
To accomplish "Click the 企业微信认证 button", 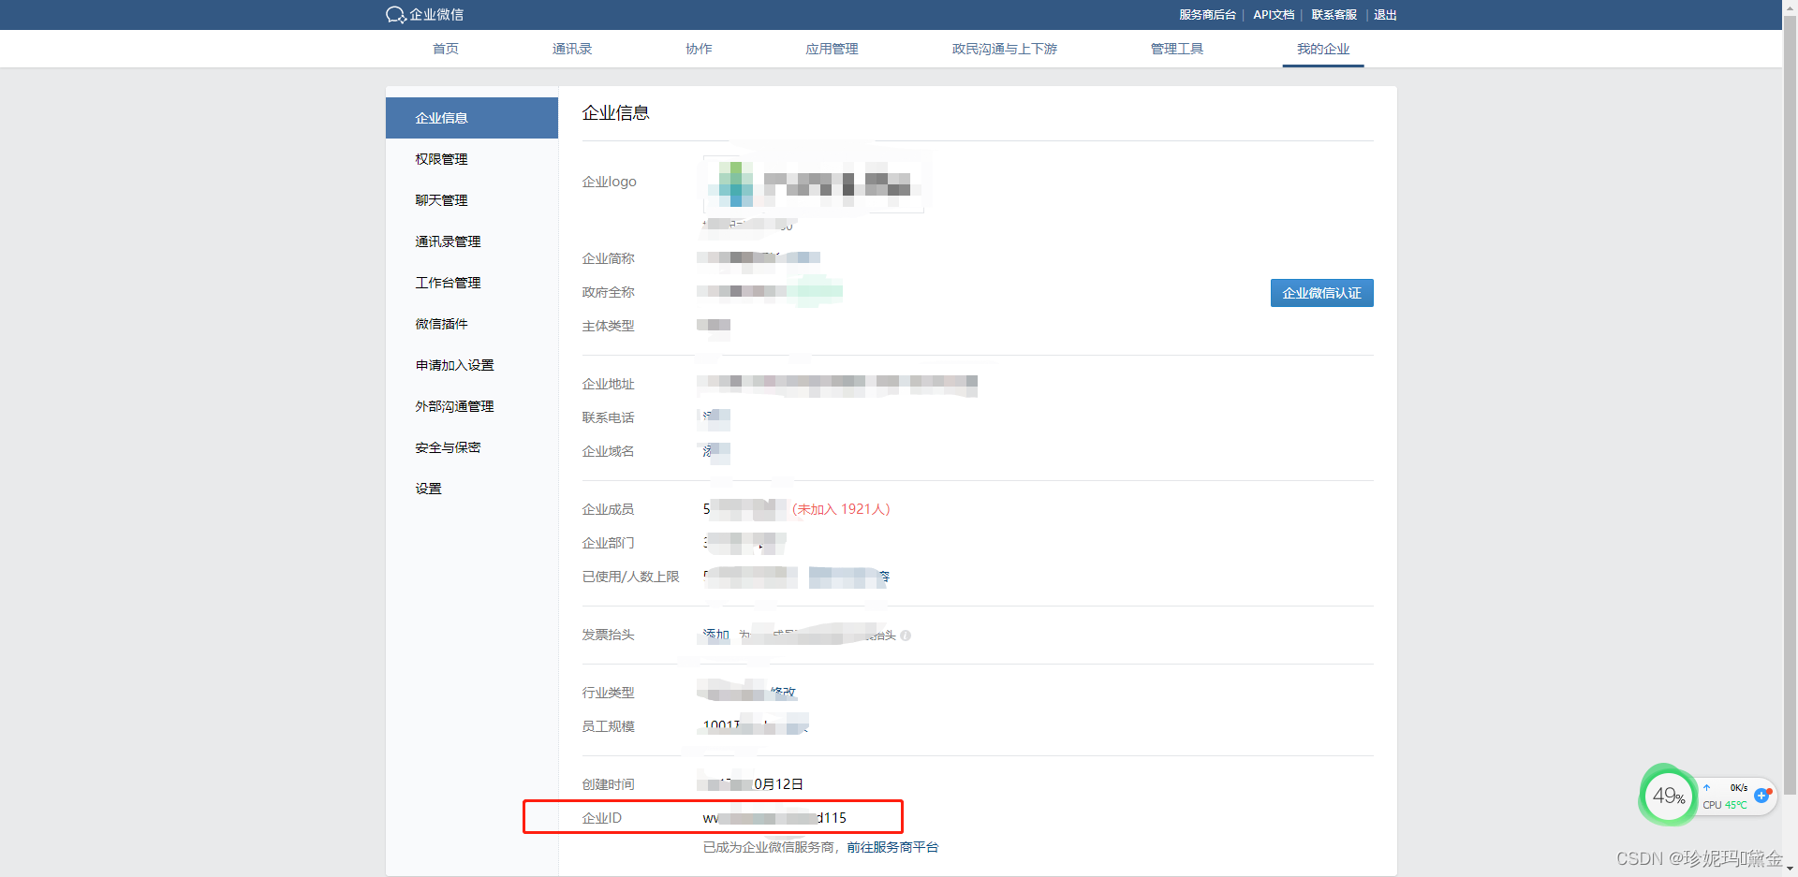I will [1321, 293].
